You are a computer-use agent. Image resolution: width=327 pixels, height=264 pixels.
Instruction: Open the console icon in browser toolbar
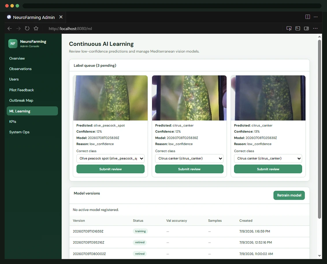pos(298,28)
